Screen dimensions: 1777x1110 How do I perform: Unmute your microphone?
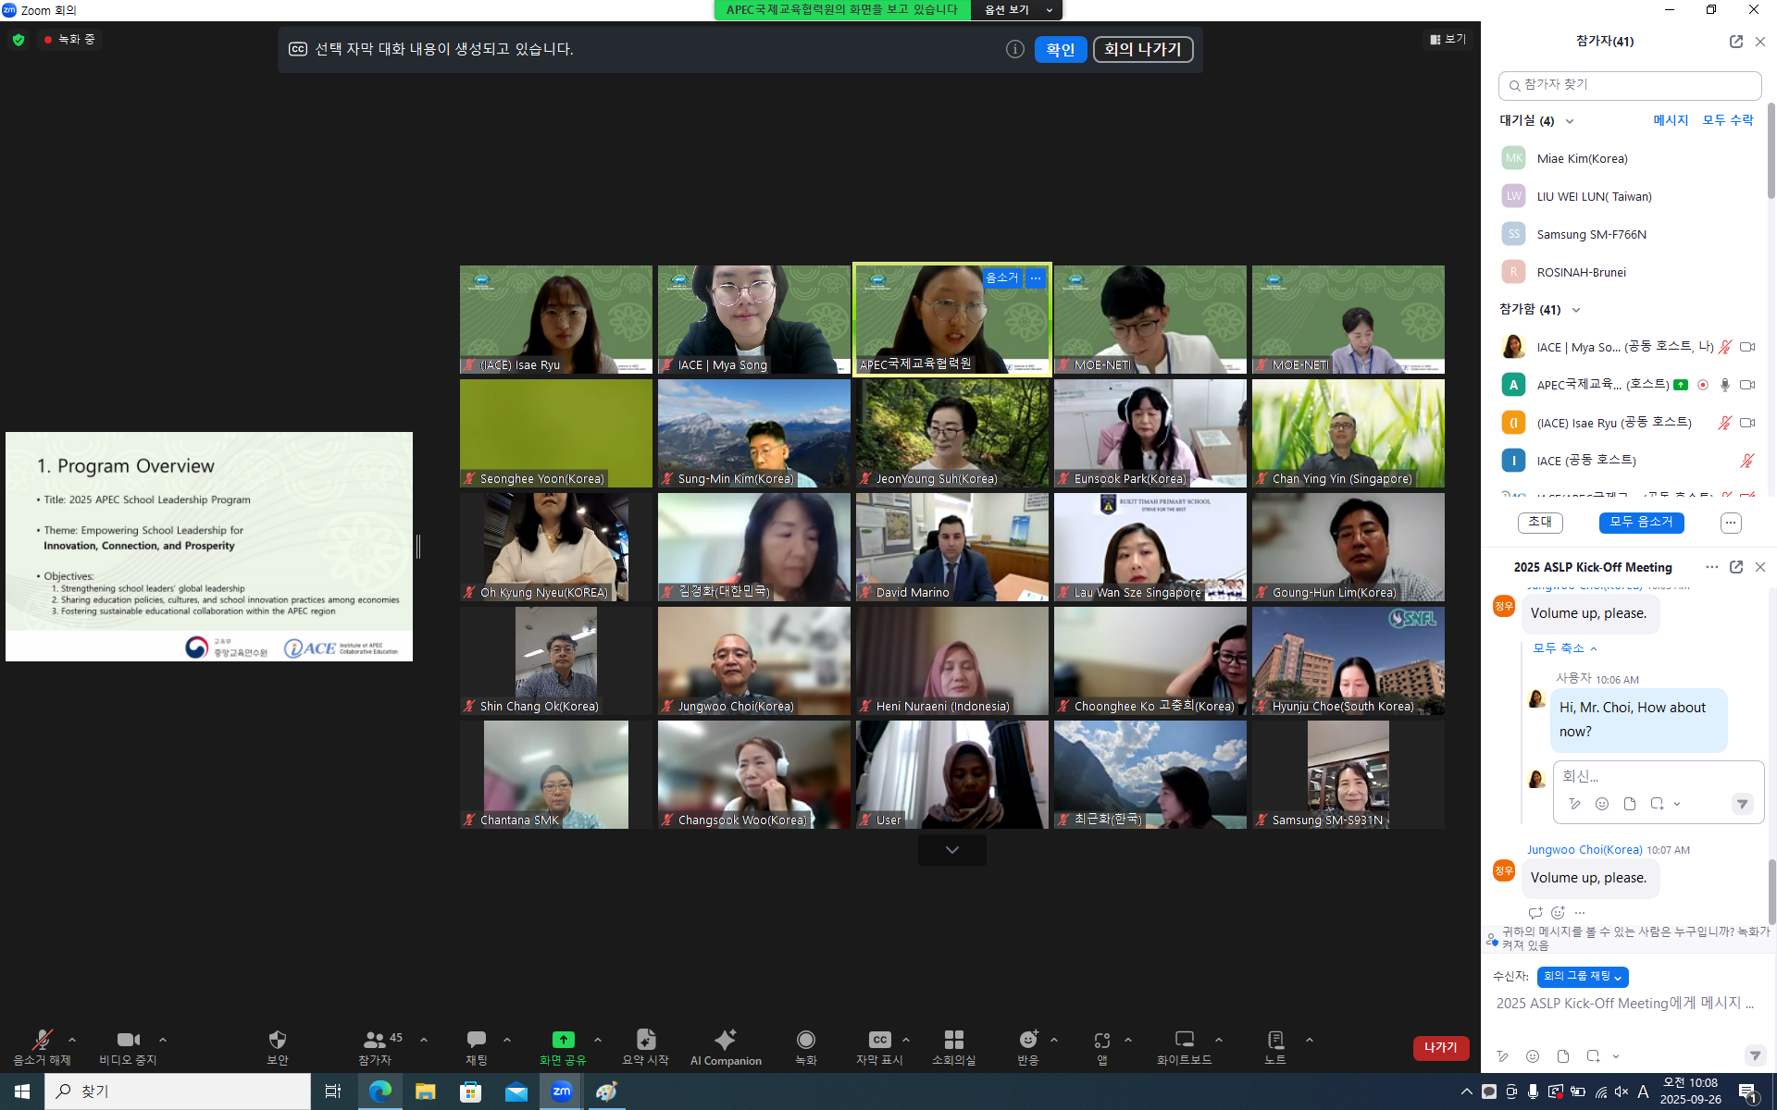coord(41,1040)
